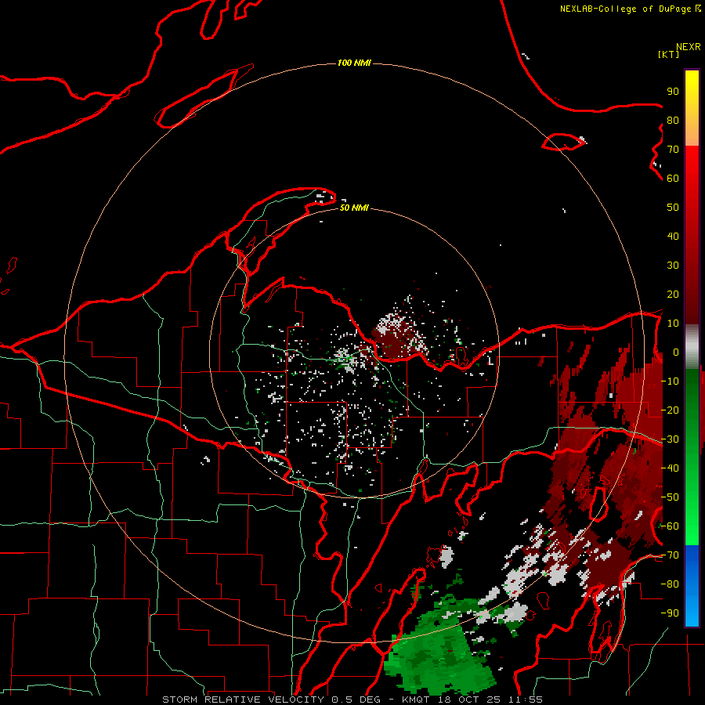Click the 60 value on the velocity scale
This screenshot has width=705, height=705.
click(673, 178)
